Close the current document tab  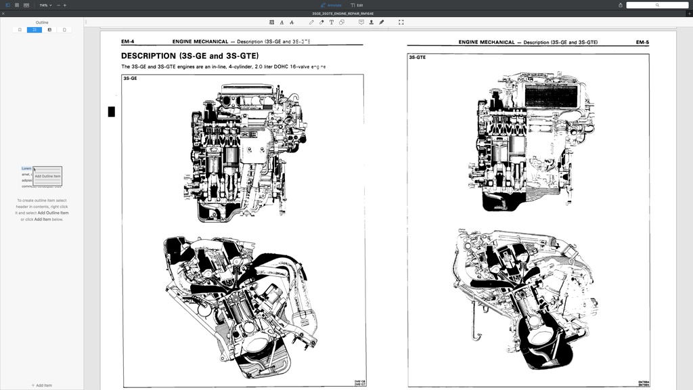coord(3,14)
